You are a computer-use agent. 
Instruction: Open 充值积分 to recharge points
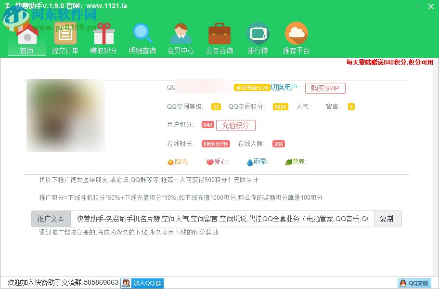[x=235, y=125]
